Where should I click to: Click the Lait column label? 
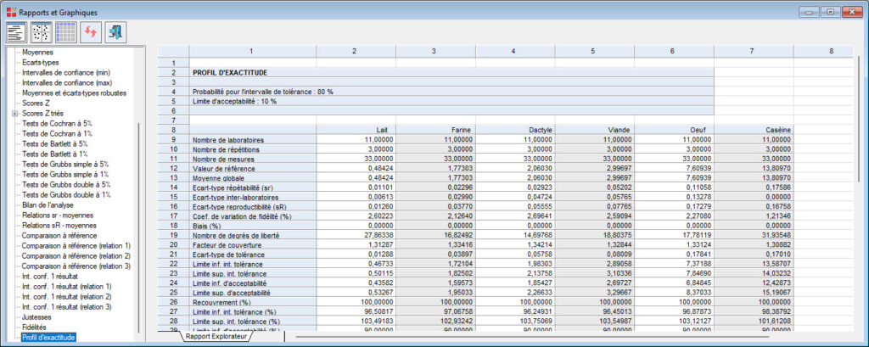point(356,129)
